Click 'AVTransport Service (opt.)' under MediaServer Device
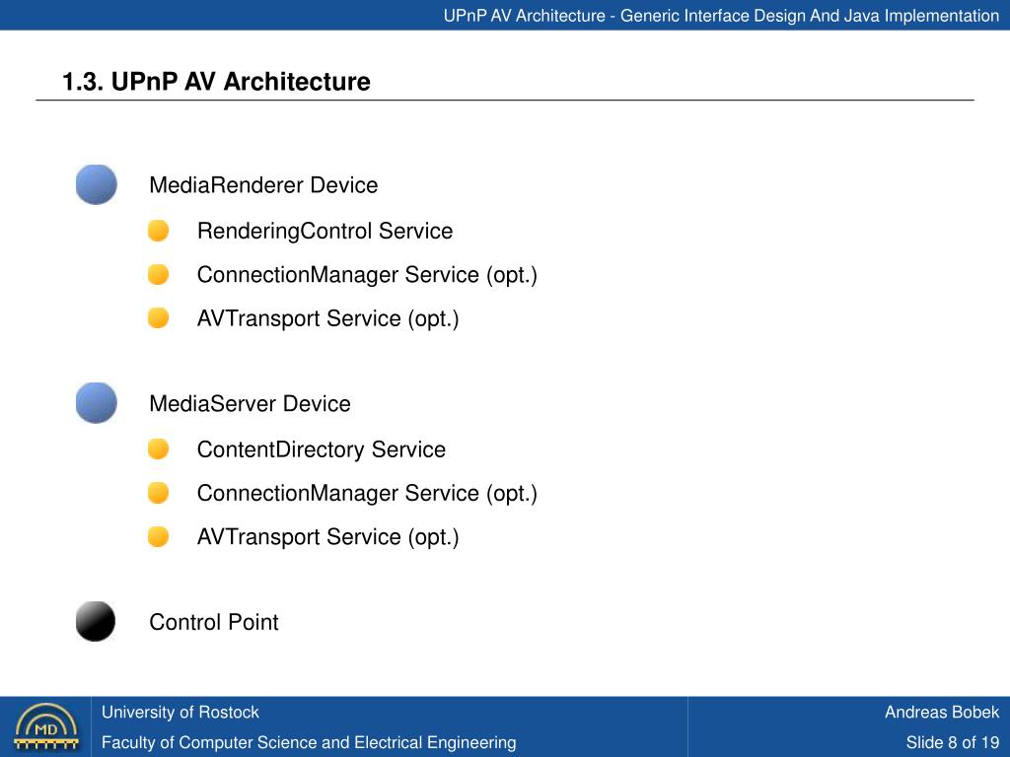 [x=327, y=537]
